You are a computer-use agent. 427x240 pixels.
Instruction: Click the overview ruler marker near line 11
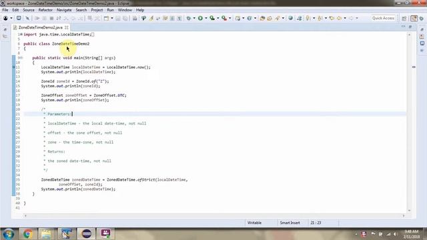[414, 67]
